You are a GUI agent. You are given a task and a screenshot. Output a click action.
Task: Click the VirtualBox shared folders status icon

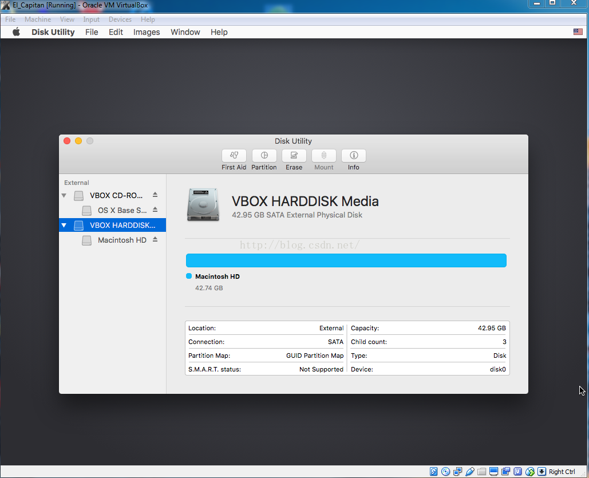click(x=481, y=472)
